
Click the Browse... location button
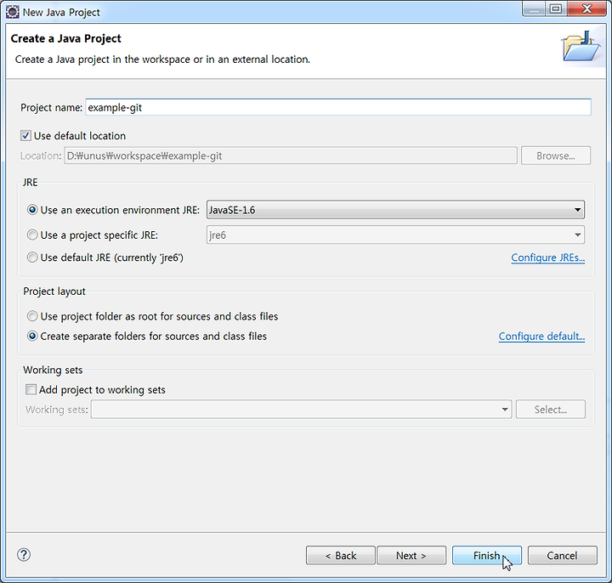click(x=556, y=156)
